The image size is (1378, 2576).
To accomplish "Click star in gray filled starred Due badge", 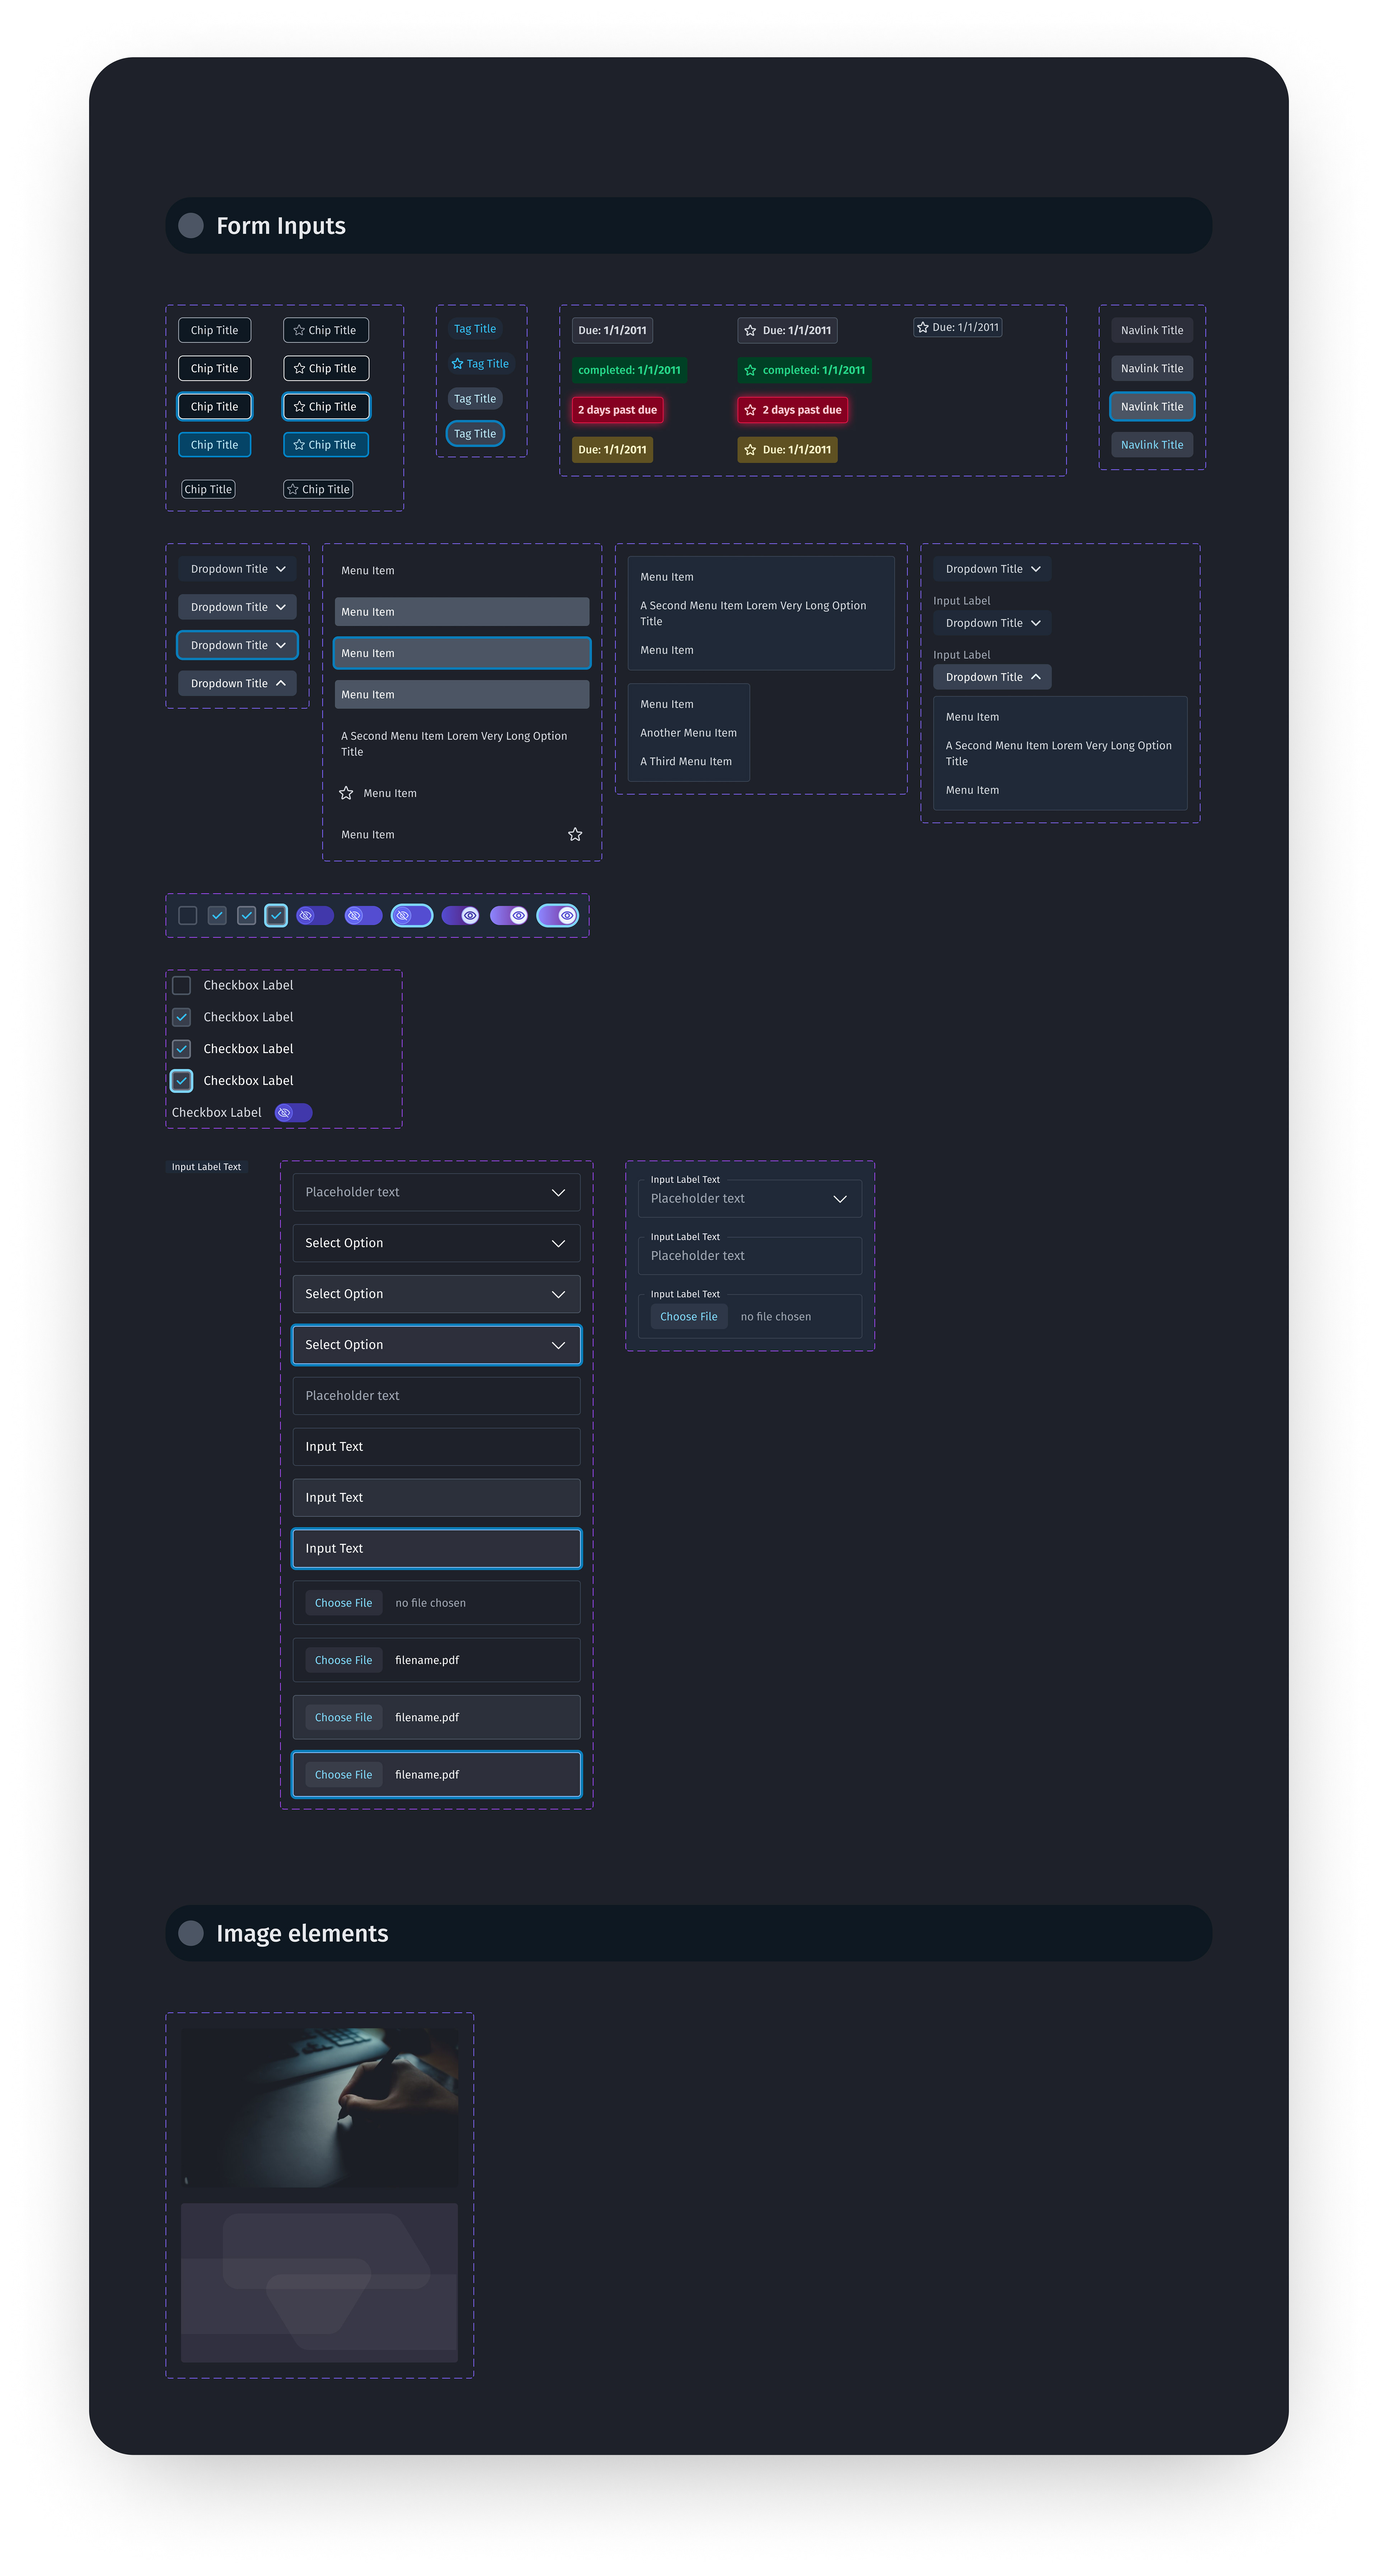I will click(750, 330).
